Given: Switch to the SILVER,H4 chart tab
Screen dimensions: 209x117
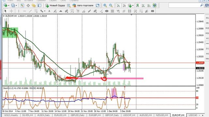Looking at the screenshot, I should click(27, 115).
